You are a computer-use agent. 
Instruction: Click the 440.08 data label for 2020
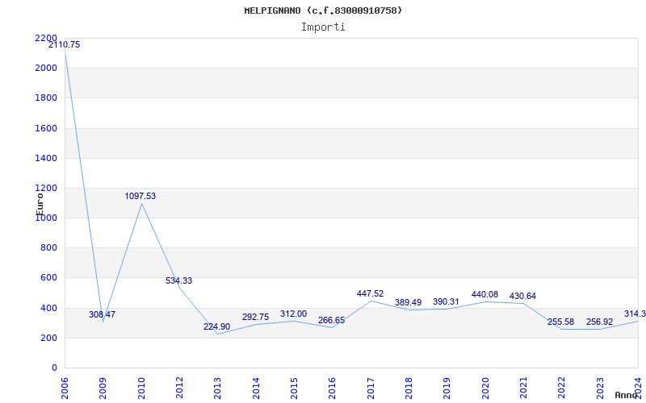coord(484,295)
